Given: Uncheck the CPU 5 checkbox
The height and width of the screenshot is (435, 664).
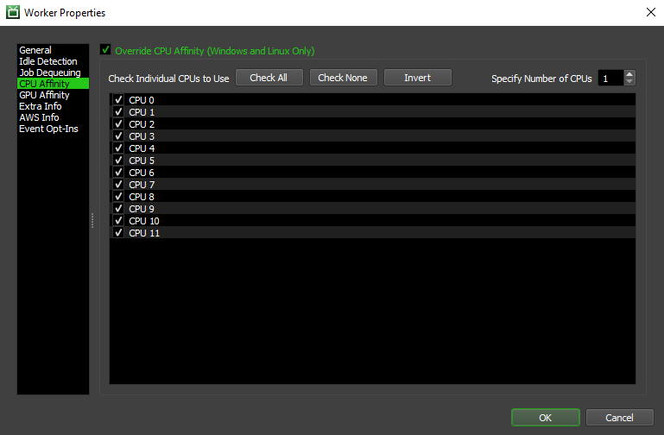Looking at the screenshot, I should tap(119, 161).
